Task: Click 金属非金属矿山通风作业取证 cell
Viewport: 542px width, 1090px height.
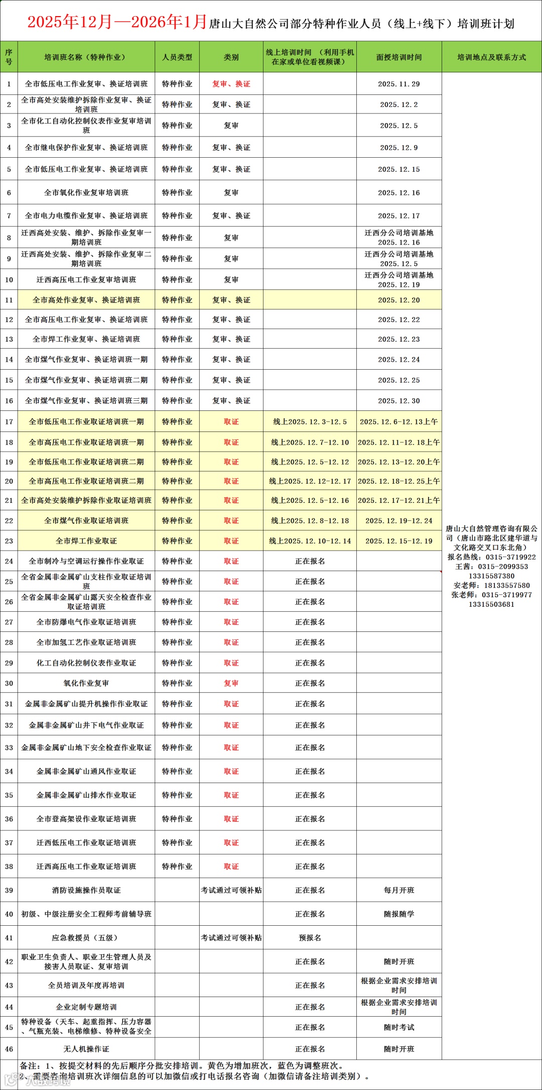Action: click(x=86, y=771)
